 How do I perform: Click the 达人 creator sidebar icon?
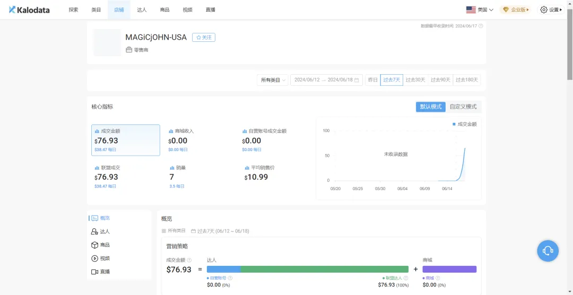click(x=94, y=231)
